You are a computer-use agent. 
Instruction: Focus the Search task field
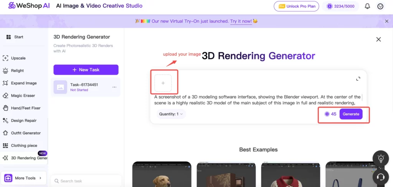pyautogui.click(x=86, y=181)
